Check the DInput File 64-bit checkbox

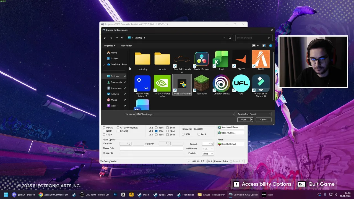(x=199, y=134)
